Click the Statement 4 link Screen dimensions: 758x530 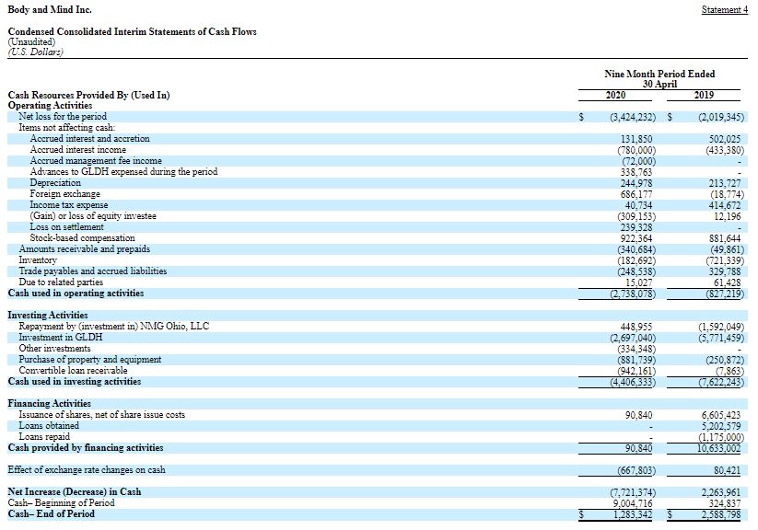click(725, 9)
